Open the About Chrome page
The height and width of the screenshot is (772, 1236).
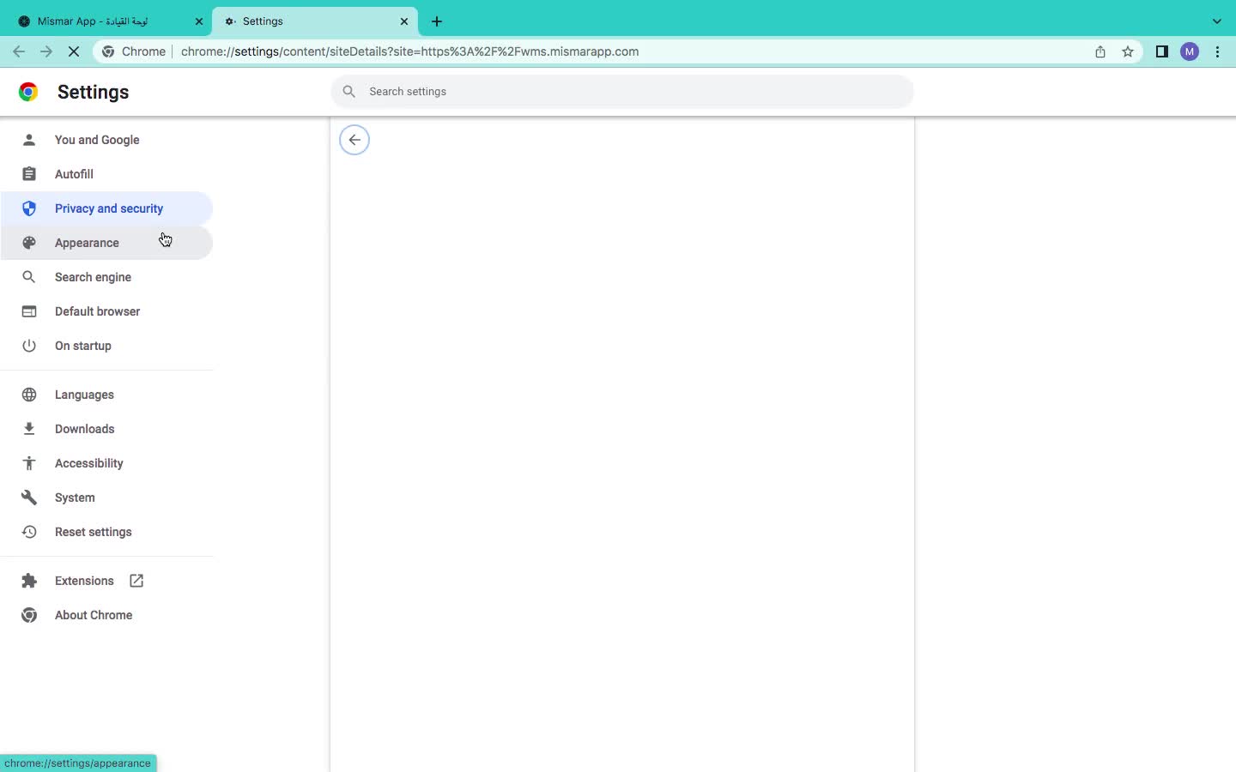tap(93, 615)
